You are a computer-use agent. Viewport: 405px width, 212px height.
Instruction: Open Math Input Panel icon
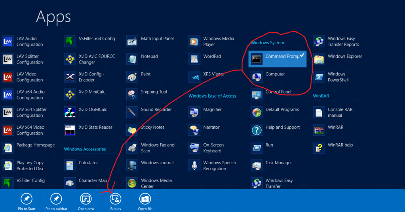click(x=132, y=41)
